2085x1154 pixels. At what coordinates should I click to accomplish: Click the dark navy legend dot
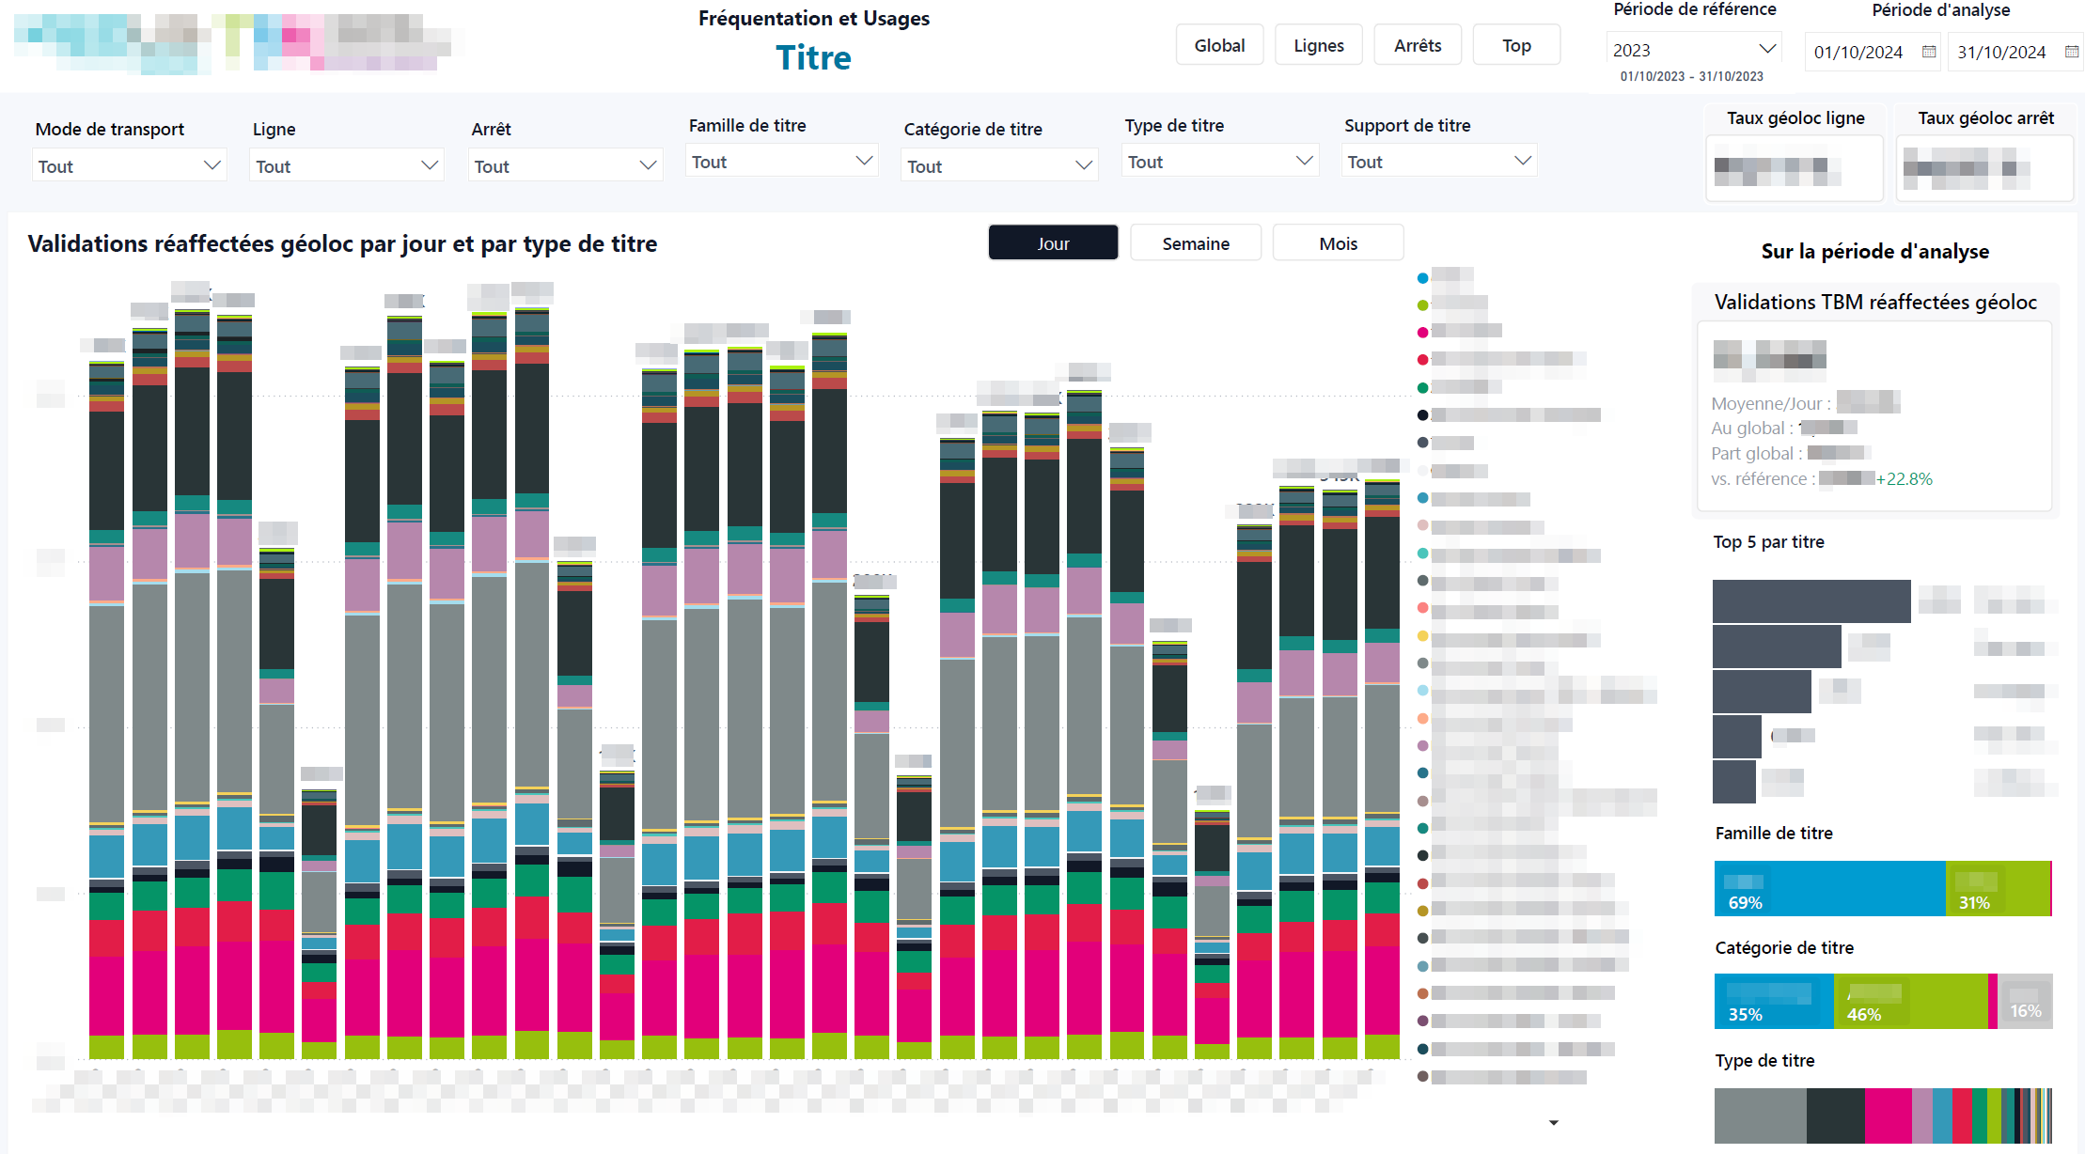click(1422, 413)
